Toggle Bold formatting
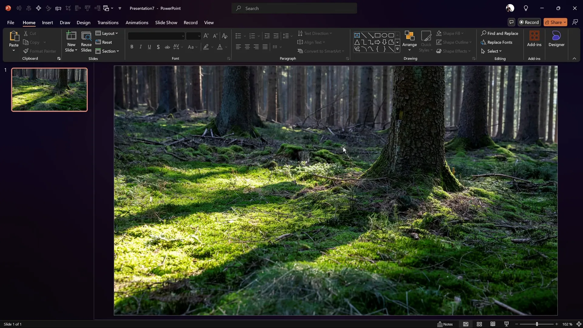The height and width of the screenshot is (328, 583). [132, 47]
